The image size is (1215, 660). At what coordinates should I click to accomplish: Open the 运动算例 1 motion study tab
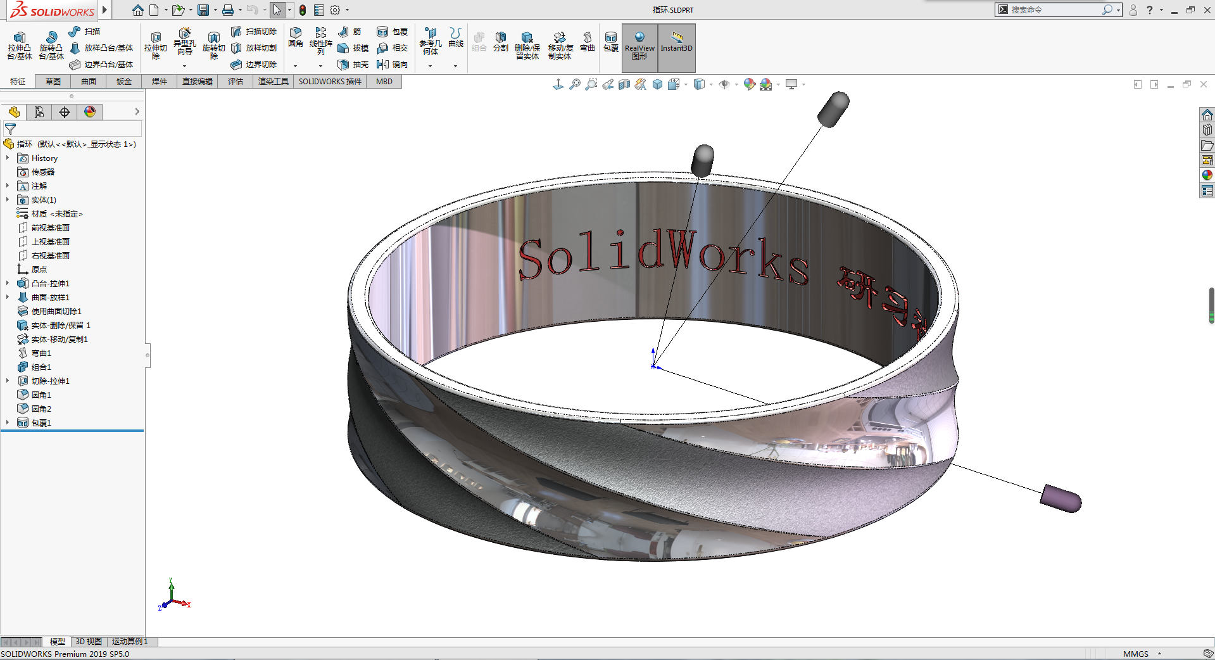[130, 642]
